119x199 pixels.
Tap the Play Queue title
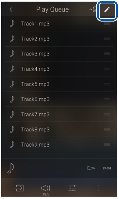click(x=52, y=10)
